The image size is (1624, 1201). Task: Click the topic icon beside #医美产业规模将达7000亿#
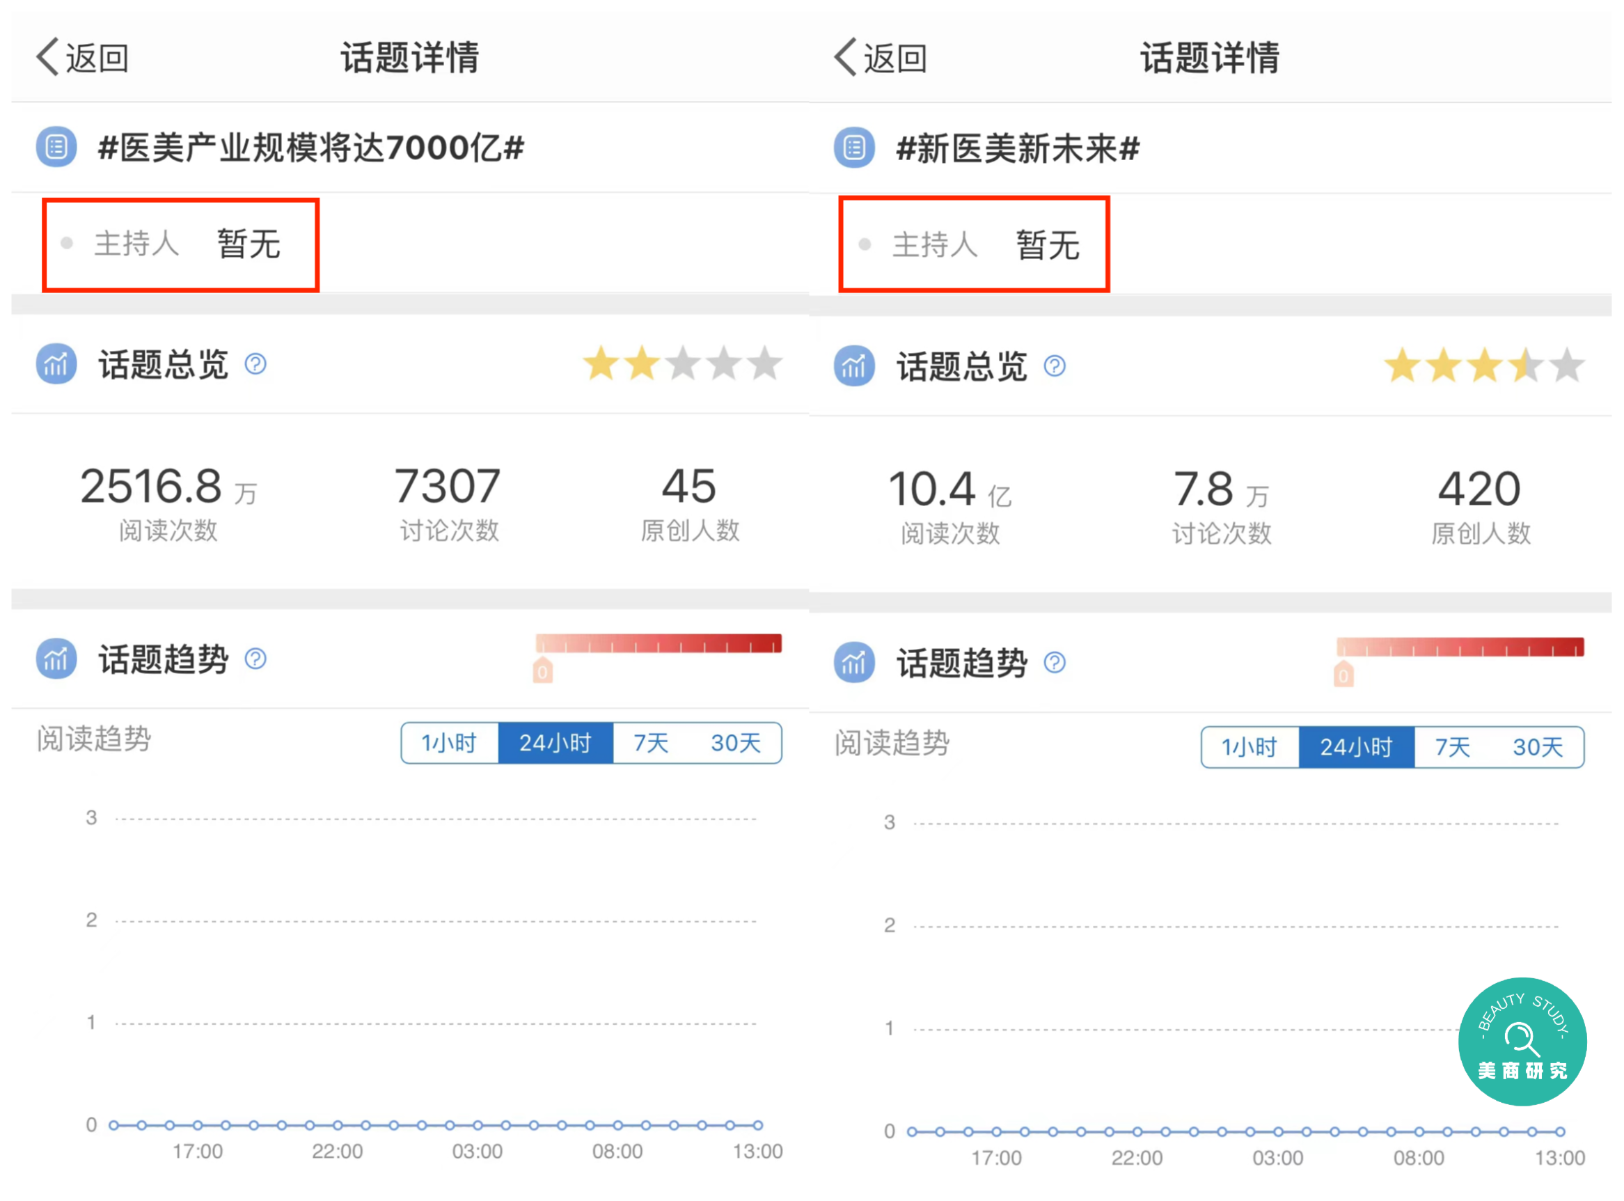(x=56, y=148)
